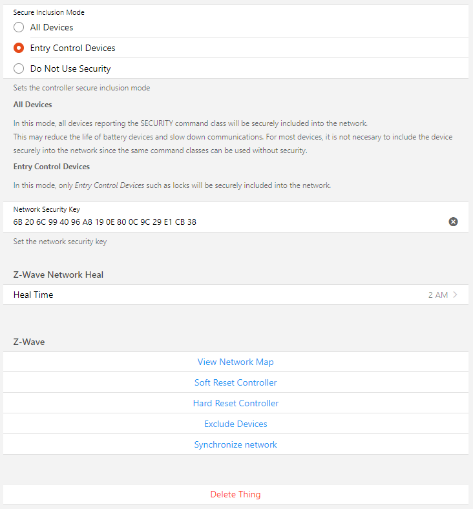
Task: Open View Network Map
Action: tap(235, 362)
